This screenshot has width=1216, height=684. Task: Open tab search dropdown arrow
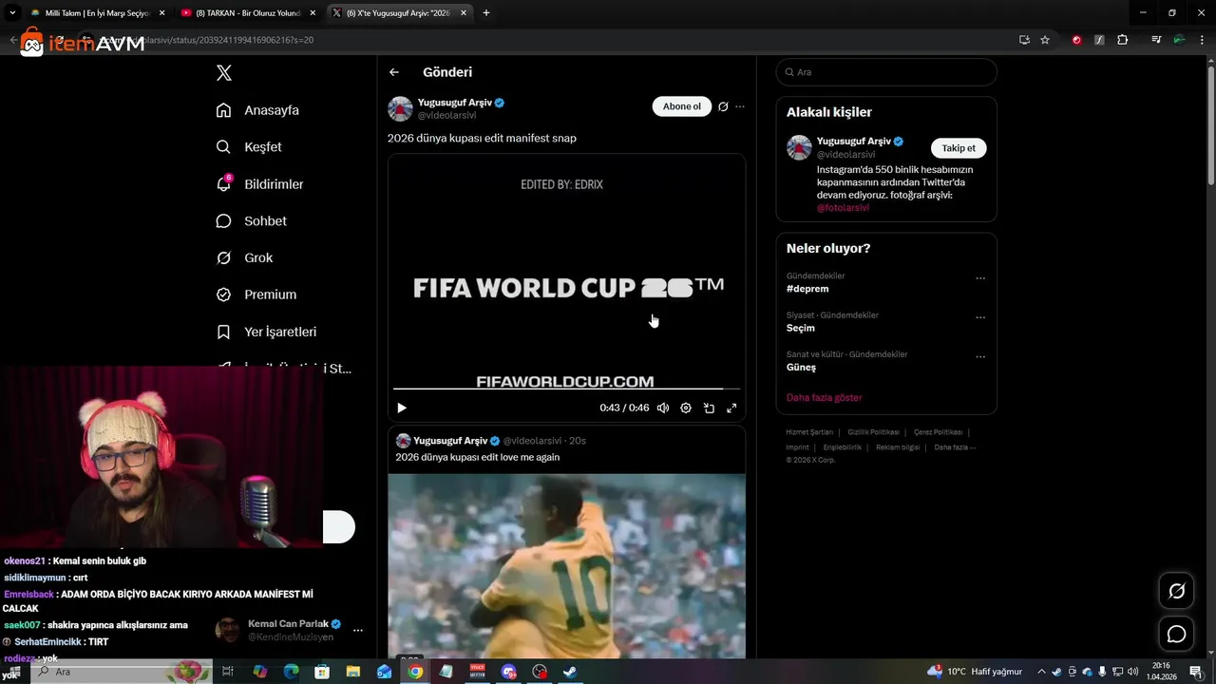12,13
